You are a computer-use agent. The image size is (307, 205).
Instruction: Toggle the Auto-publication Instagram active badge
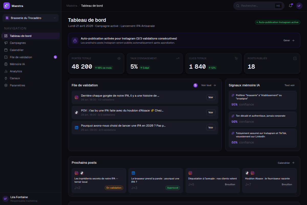277,22
